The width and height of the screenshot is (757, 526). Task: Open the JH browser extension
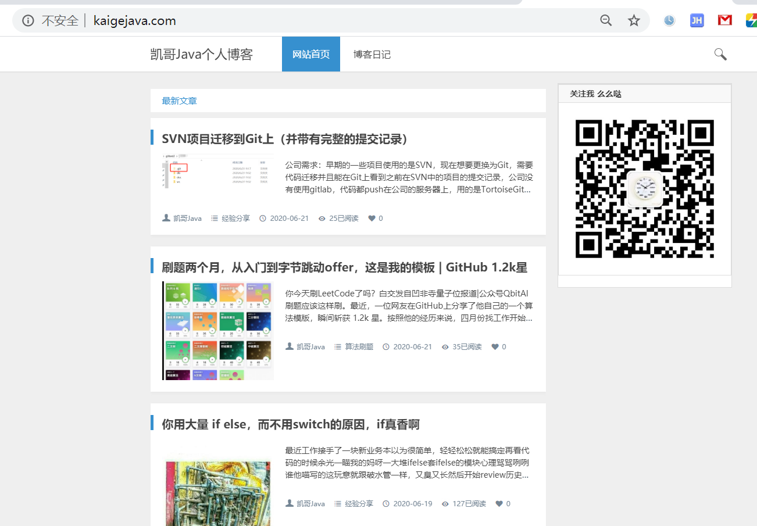pos(697,21)
